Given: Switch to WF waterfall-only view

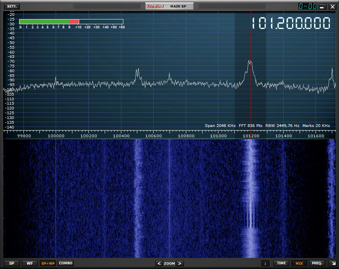Looking at the screenshot, I should point(30,263).
